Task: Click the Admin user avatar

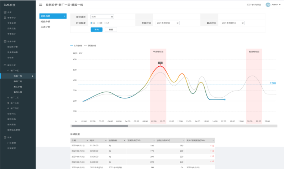Action: point(268,5)
